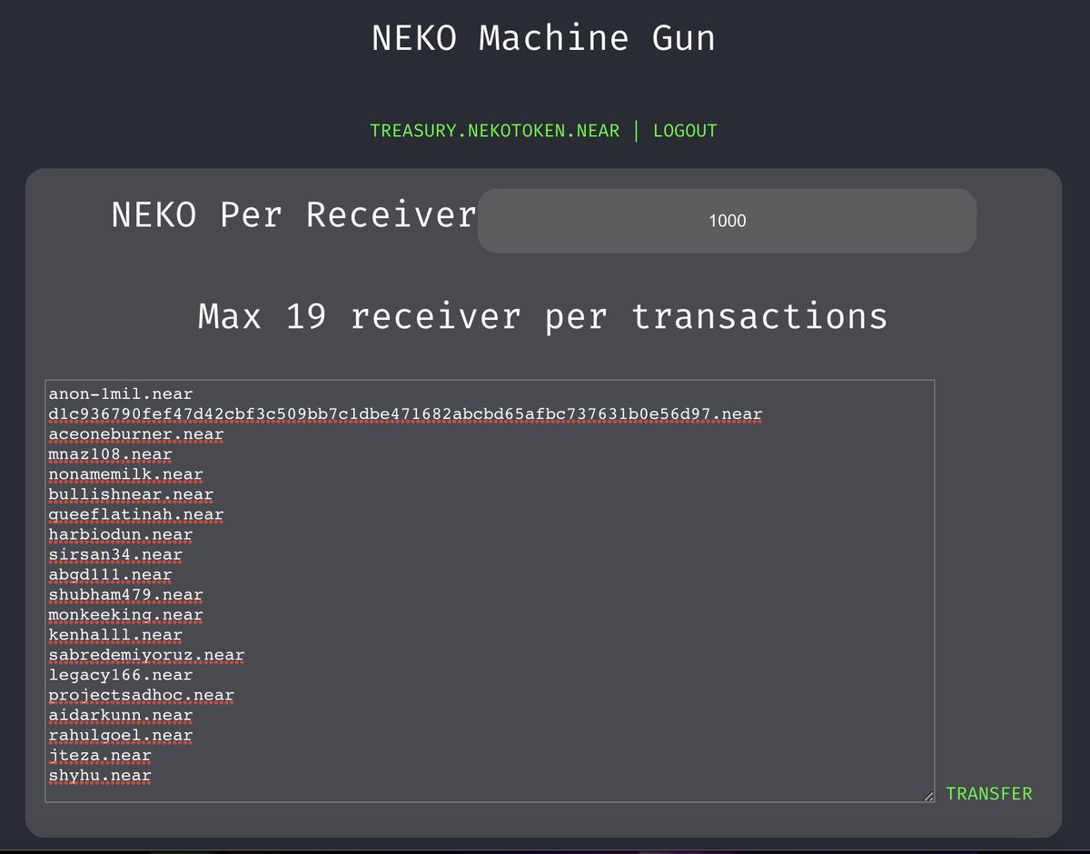Click the shyhu.near receiver line
1090x854 pixels.
tap(100, 775)
